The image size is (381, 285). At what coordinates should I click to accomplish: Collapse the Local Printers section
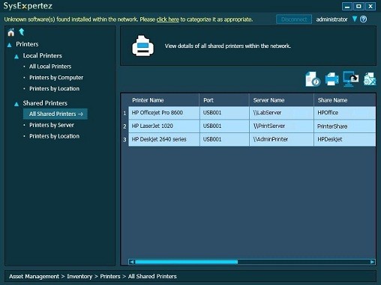pos(16,57)
